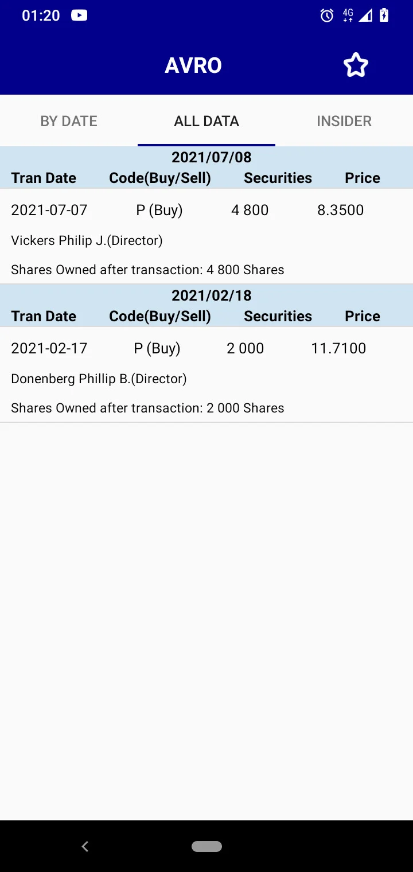This screenshot has width=413, height=872.
Task: Tap the alarm clock status icon
Action: click(327, 15)
